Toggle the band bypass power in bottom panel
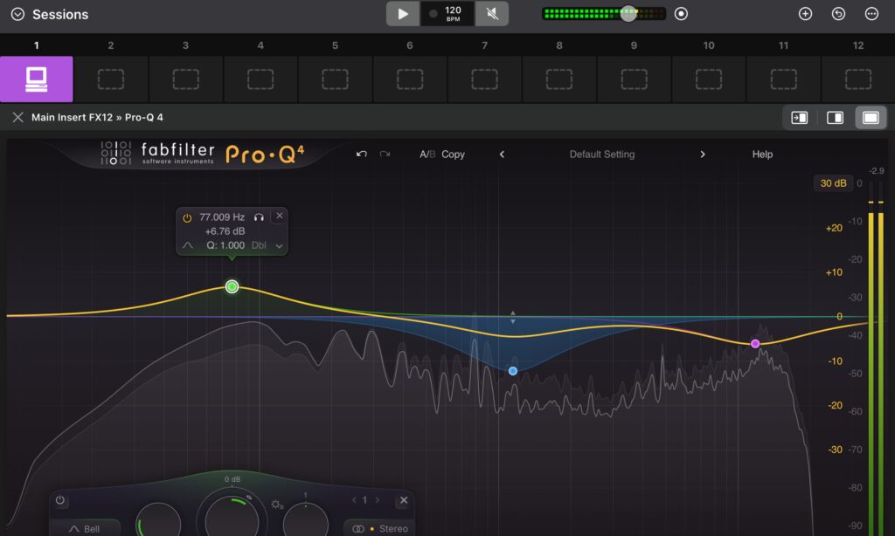The height and width of the screenshot is (536, 895). coord(60,500)
